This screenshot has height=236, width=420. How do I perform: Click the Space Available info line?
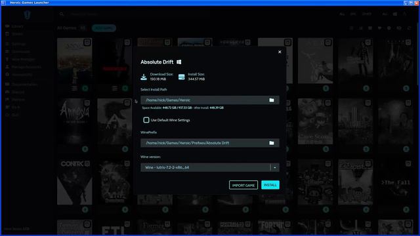click(182, 108)
